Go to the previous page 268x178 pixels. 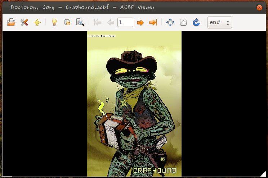(x=111, y=22)
